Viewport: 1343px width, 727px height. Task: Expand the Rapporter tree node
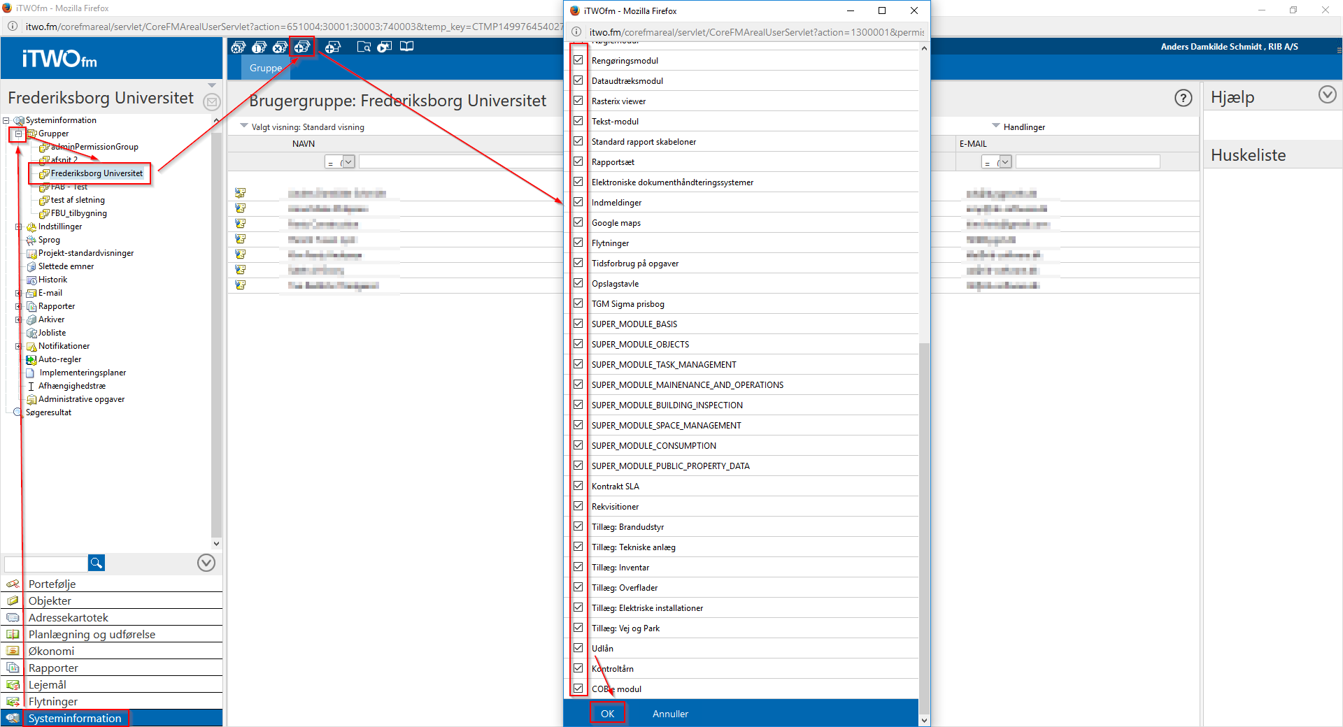(x=18, y=306)
